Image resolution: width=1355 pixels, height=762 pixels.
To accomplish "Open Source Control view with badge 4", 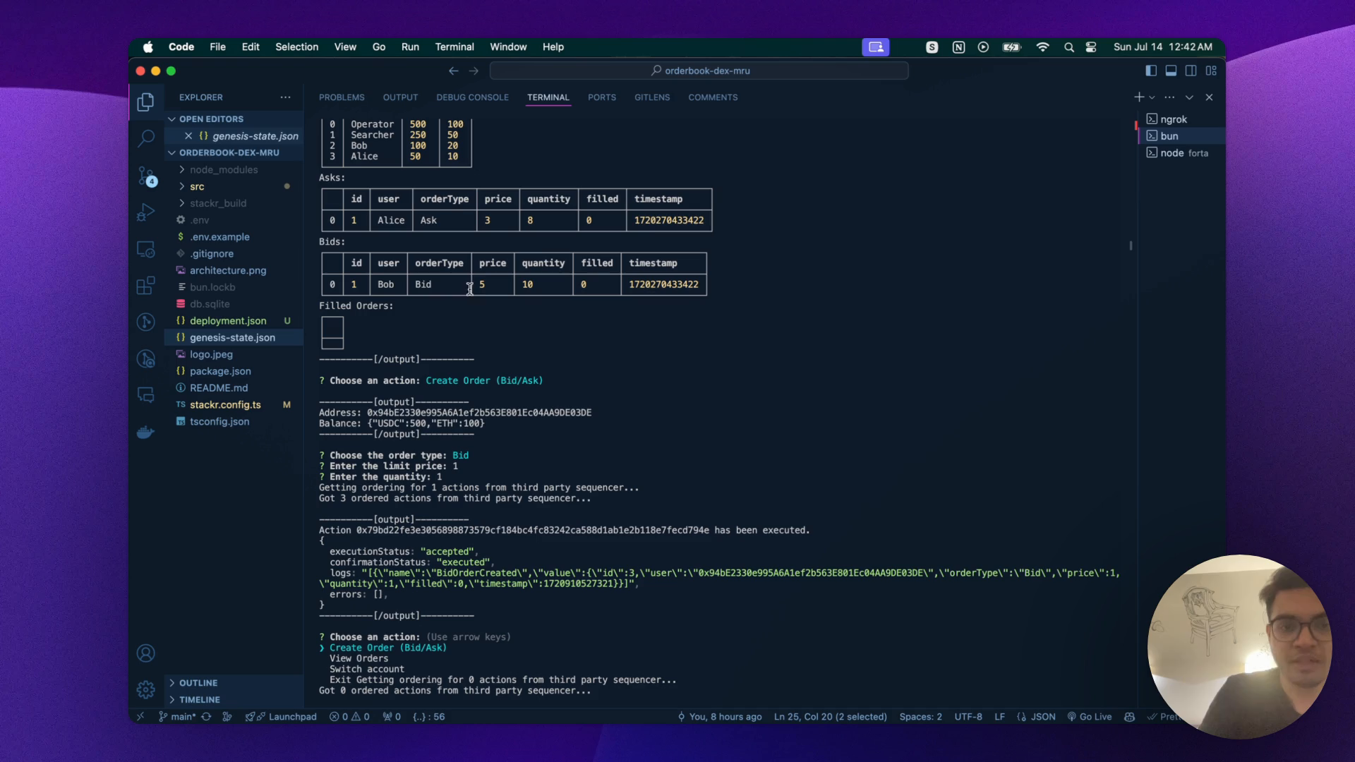I will click(x=145, y=176).
